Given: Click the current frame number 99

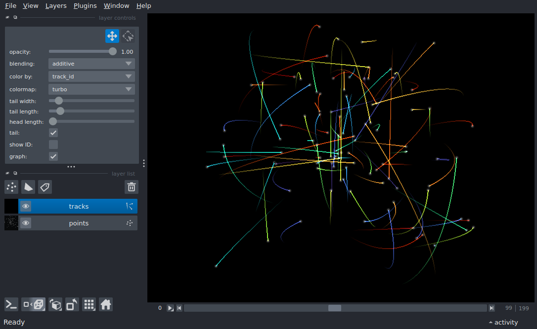Looking at the screenshot, I should (509, 308).
